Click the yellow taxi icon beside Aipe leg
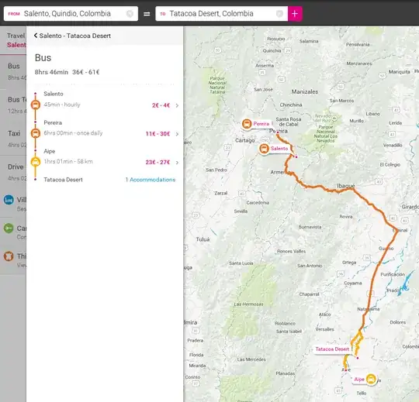This screenshot has height=402, width=419. point(36,162)
